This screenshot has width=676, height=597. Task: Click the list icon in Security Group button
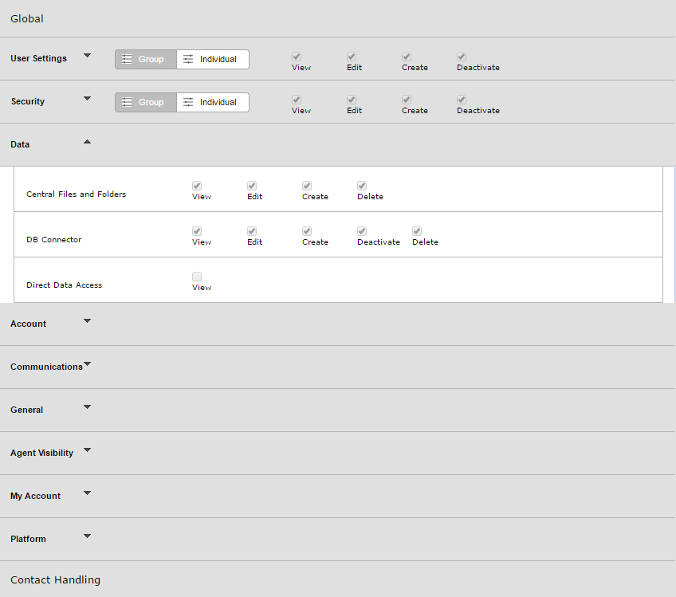[x=127, y=102]
